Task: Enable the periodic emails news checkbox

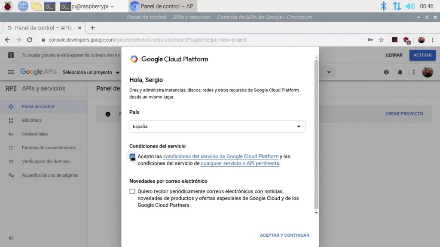Action: pos(132,192)
